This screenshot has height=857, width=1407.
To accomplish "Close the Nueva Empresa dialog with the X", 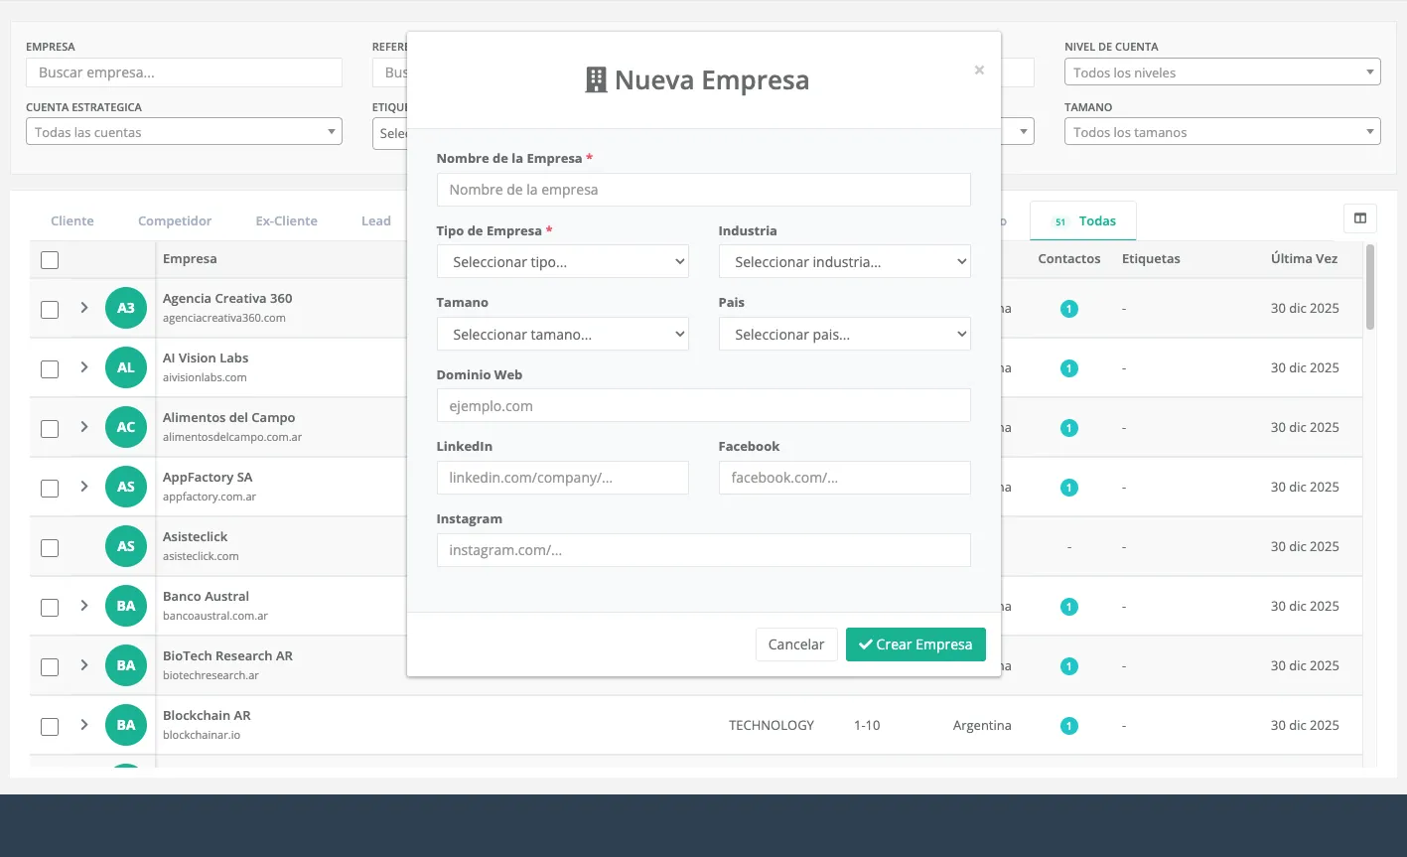I will [x=979, y=70].
